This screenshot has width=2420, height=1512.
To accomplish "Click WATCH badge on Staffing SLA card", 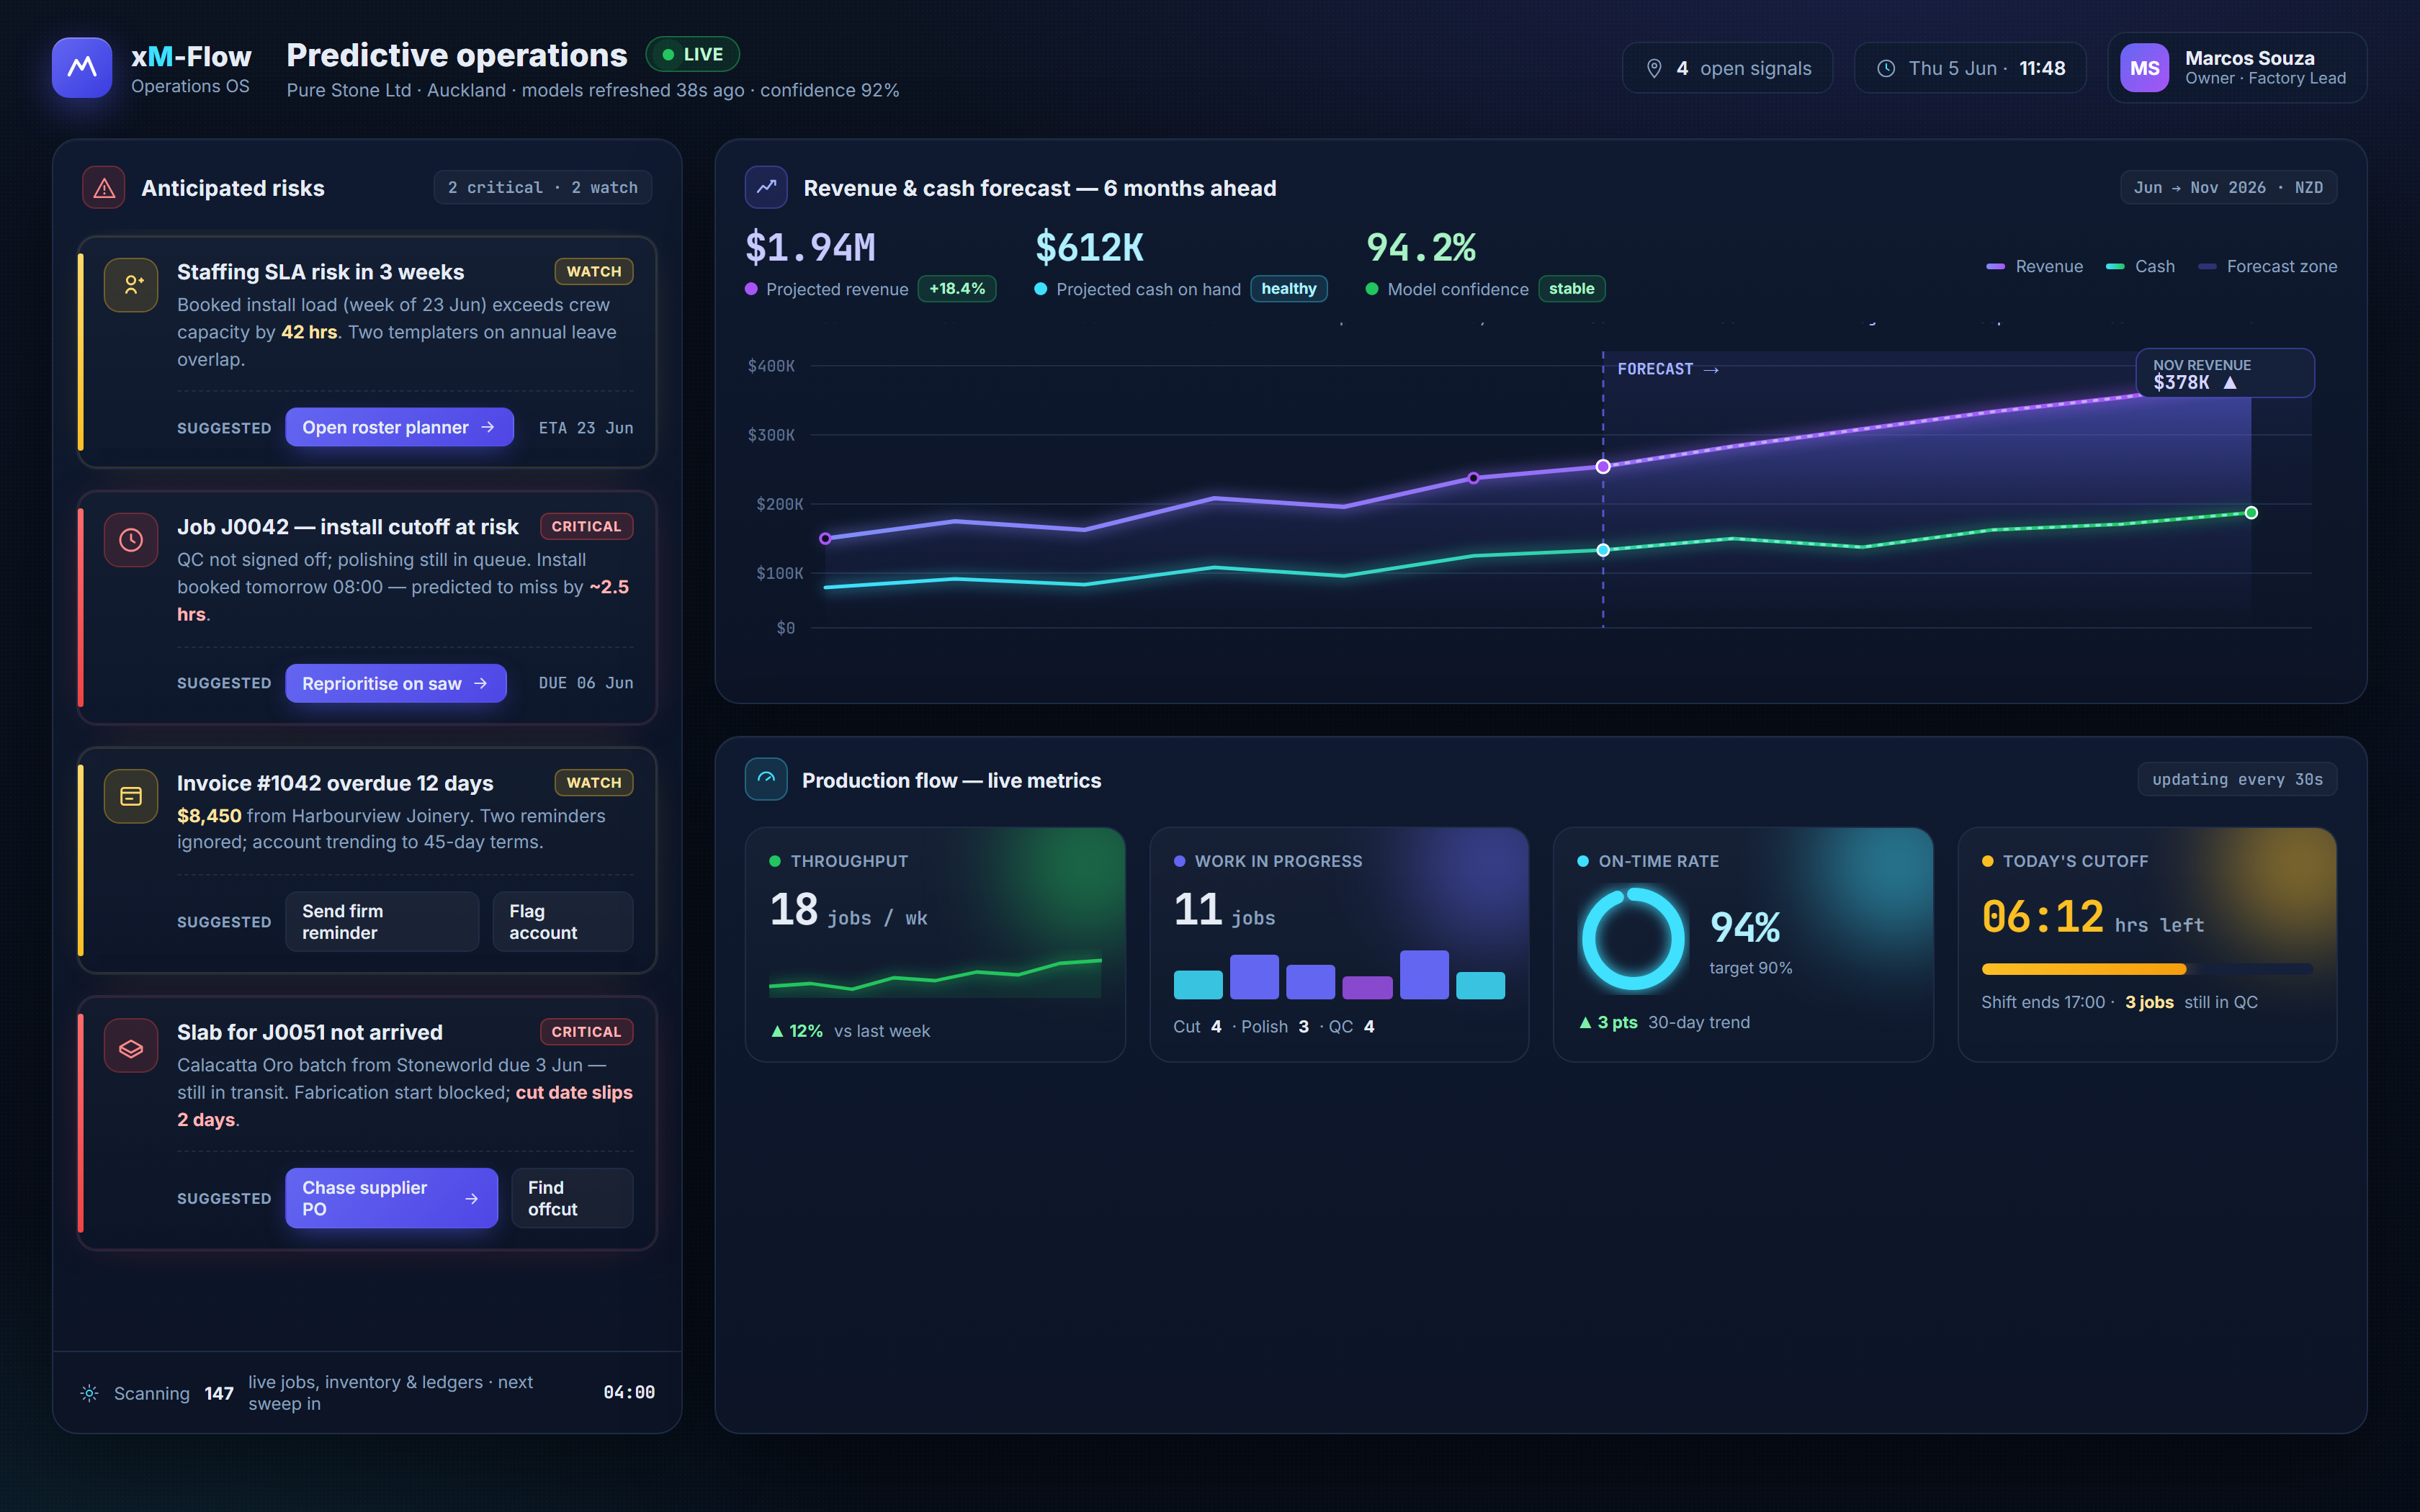I will (x=594, y=271).
